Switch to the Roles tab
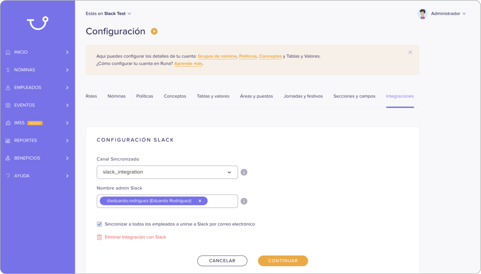This screenshot has width=481, height=274. [91, 96]
